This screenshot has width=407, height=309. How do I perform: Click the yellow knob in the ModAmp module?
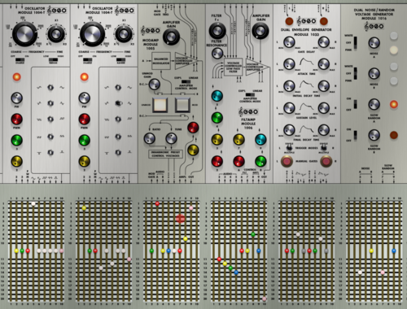[193, 150]
